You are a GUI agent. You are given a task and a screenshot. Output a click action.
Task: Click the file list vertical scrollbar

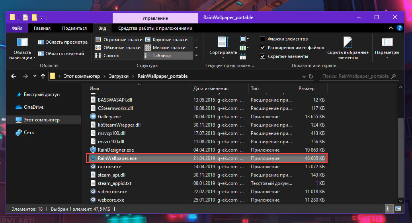coord(400,157)
